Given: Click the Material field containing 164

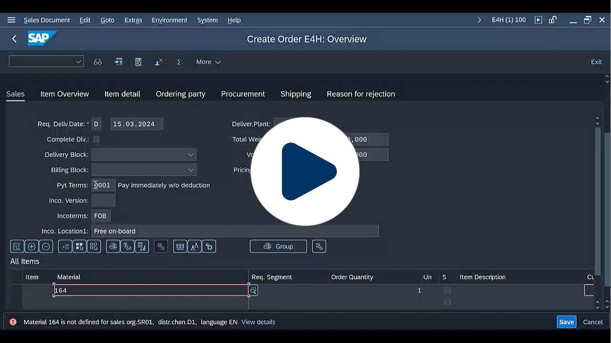Looking at the screenshot, I should pos(151,291).
